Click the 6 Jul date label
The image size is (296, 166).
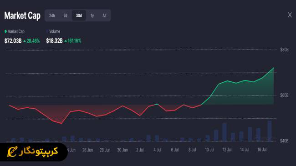coord(175,150)
